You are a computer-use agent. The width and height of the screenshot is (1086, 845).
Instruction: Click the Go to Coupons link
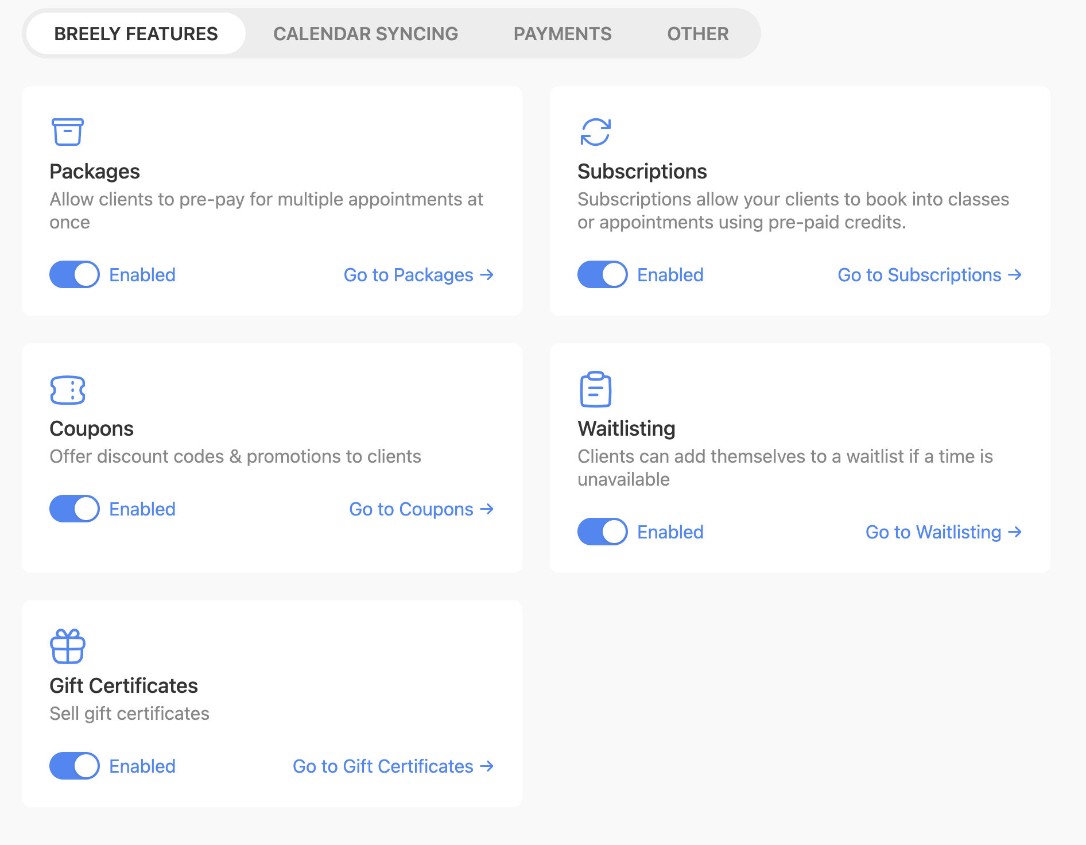coord(421,509)
